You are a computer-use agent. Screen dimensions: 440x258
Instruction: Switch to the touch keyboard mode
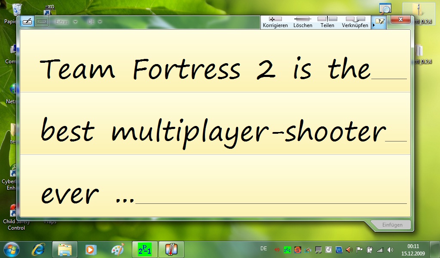pos(42,21)
